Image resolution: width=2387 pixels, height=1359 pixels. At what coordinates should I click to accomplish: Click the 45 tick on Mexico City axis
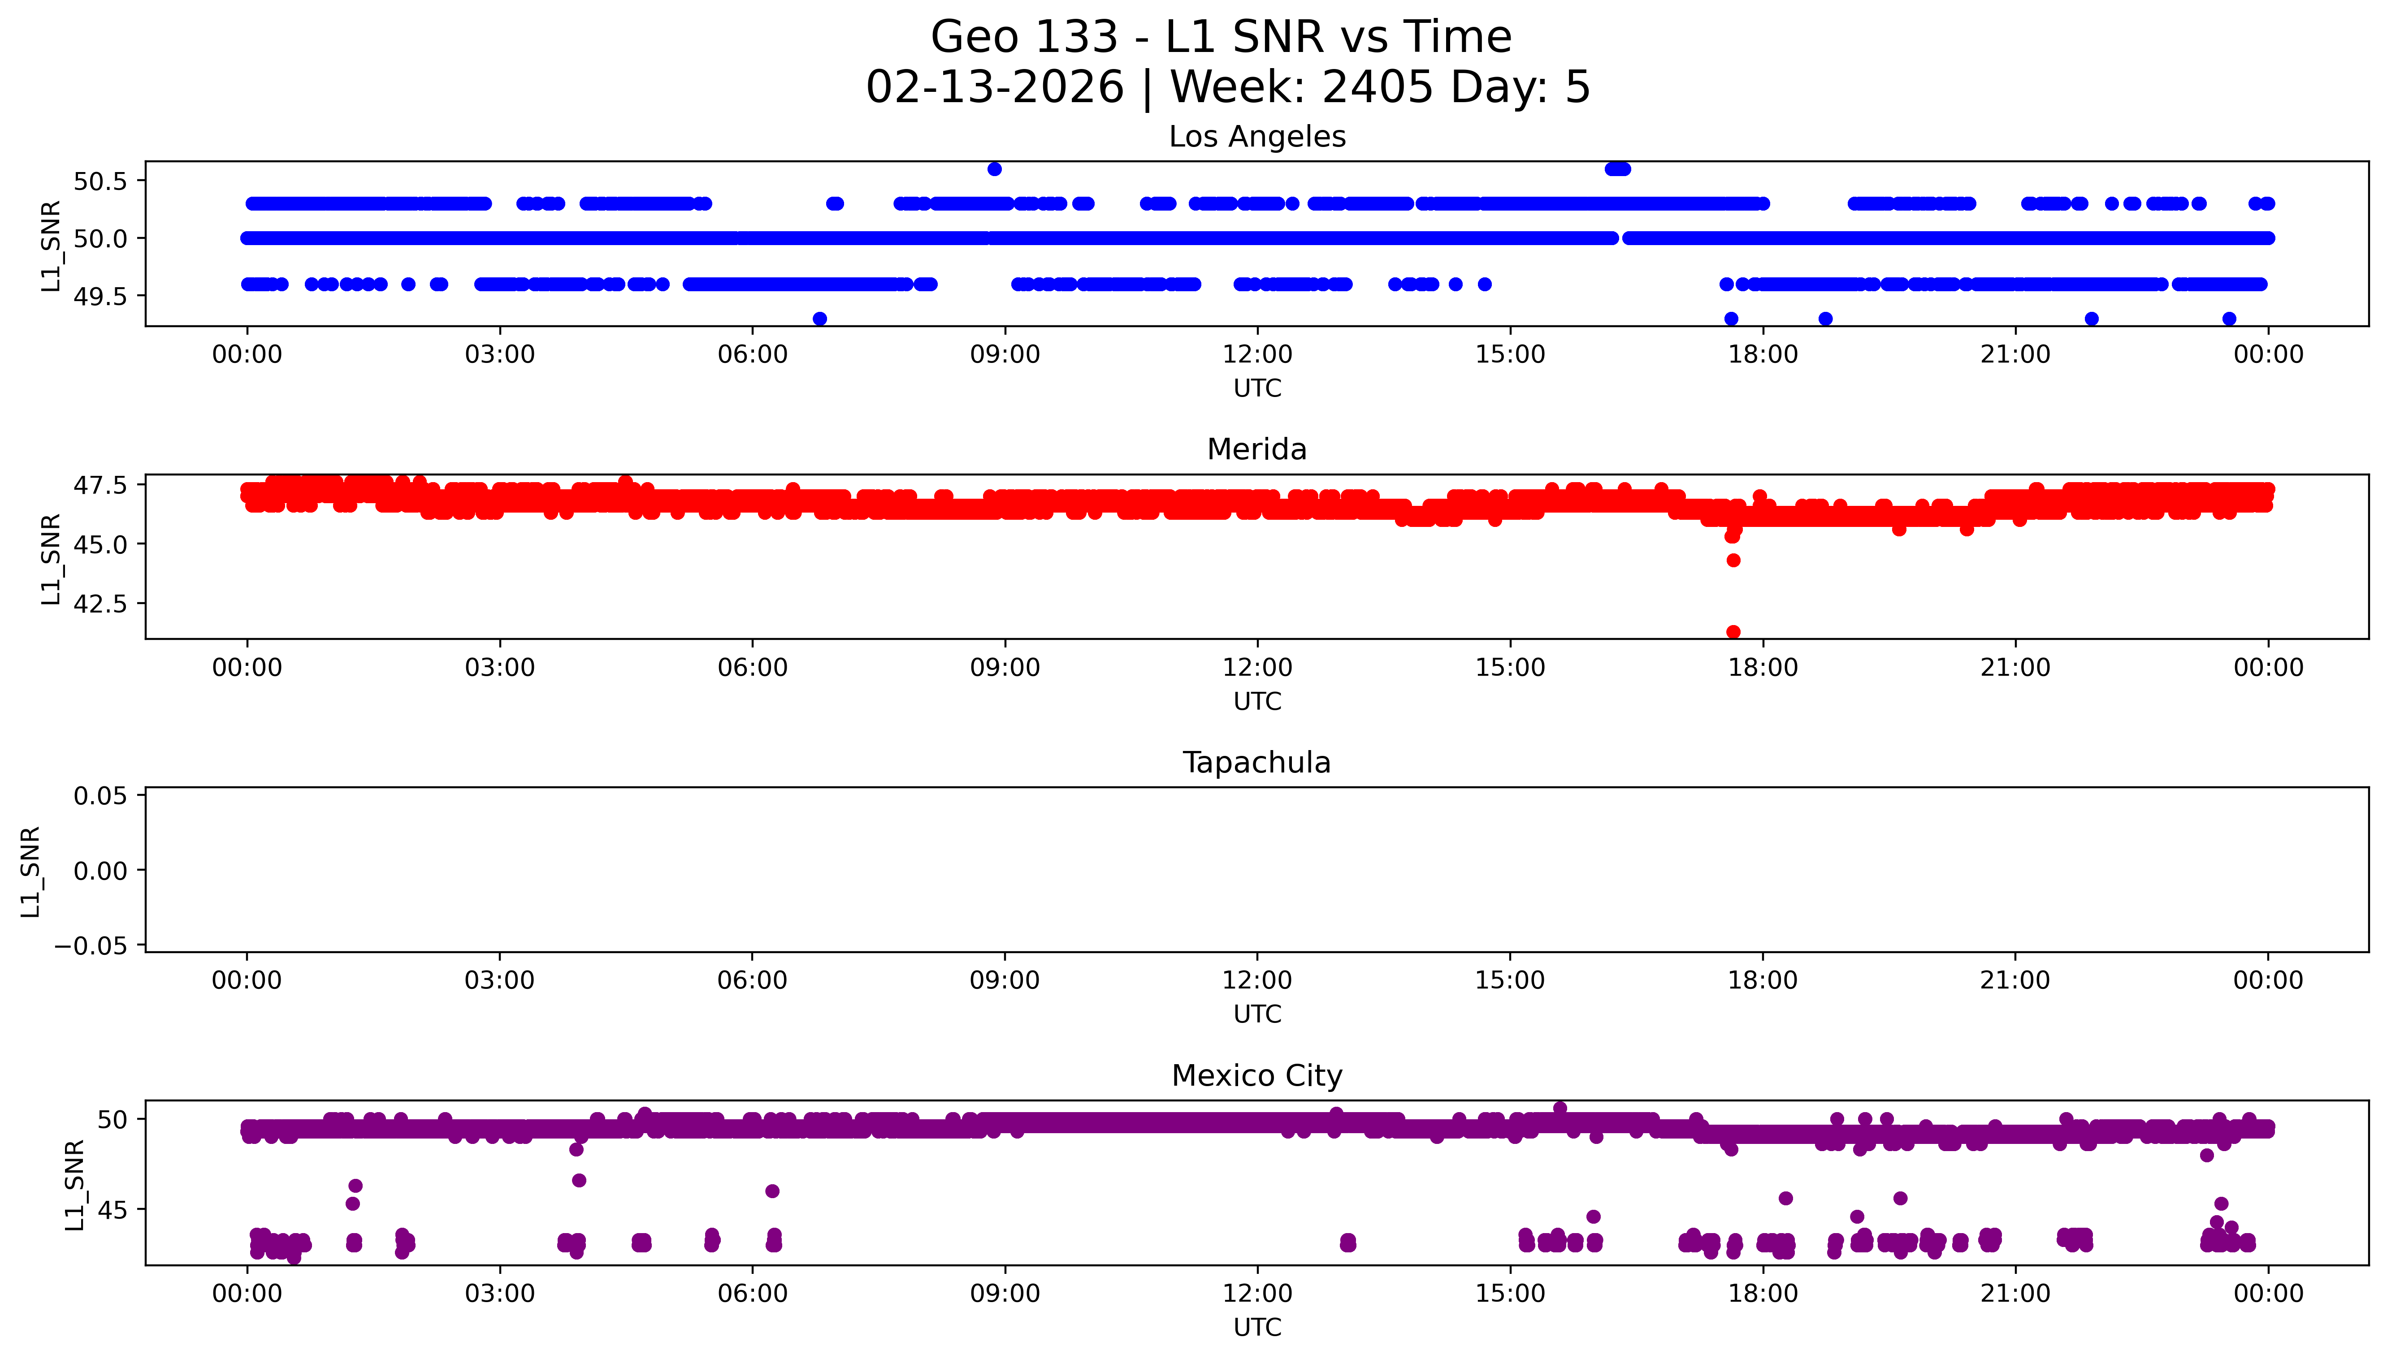point(111,1212)
